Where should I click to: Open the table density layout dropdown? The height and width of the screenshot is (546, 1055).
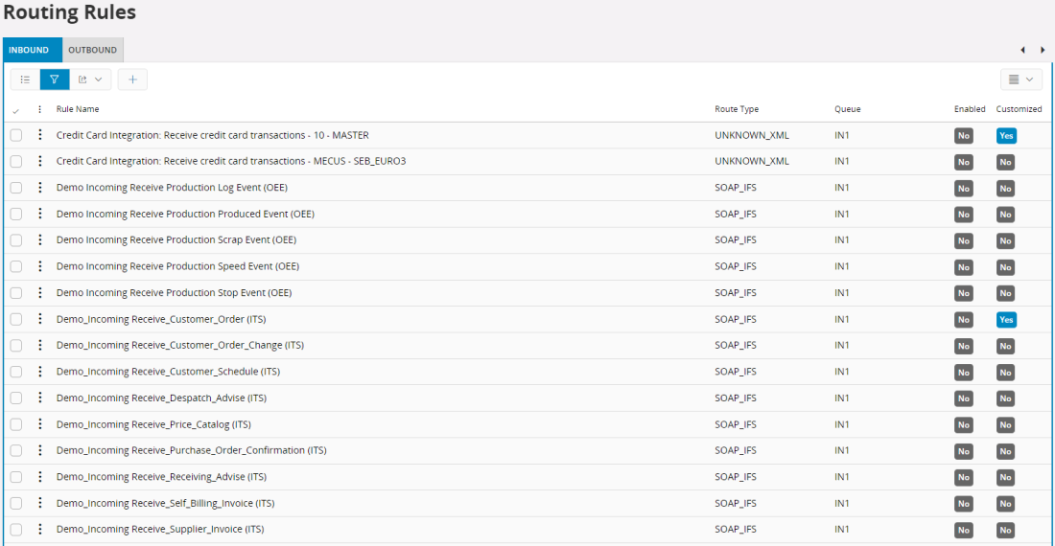click(1020, 80)
